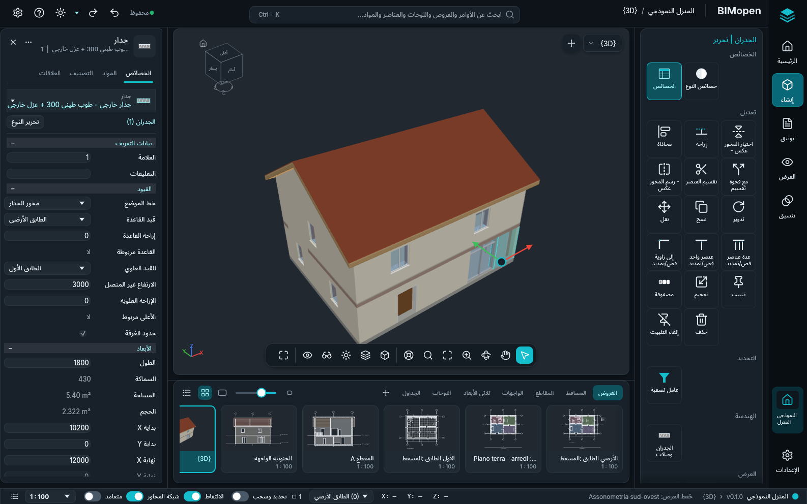Click the تثبيت (pin) tool
This screenshot has width=807, height=504.
pyautogui.click(x=738, y=289)
